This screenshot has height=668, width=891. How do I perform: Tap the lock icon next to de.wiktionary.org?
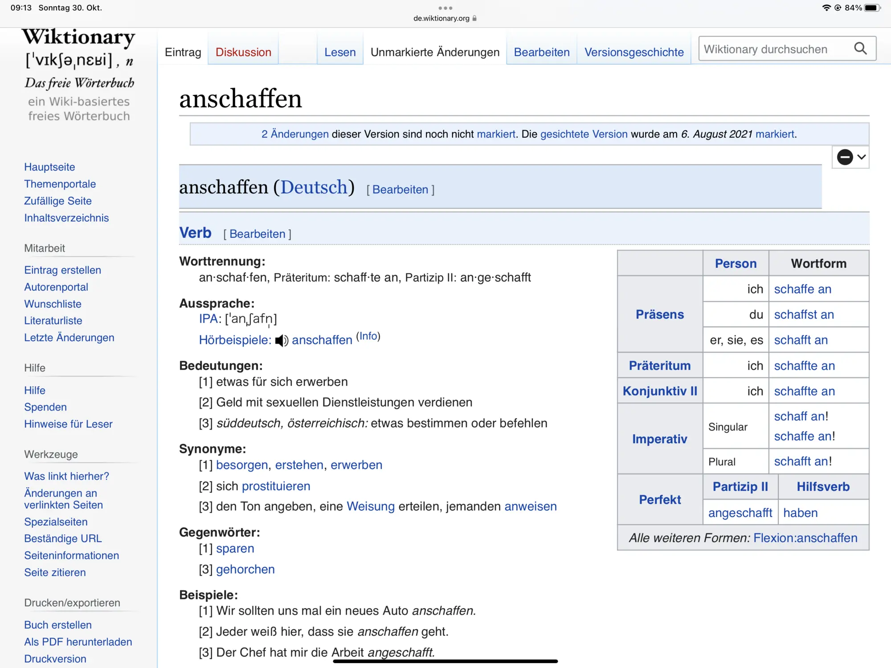[475, 18]
